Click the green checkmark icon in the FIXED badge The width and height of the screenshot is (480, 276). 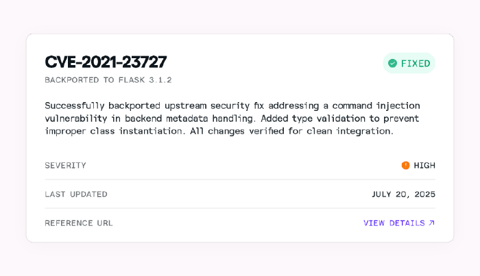click(x=392, y=64)
